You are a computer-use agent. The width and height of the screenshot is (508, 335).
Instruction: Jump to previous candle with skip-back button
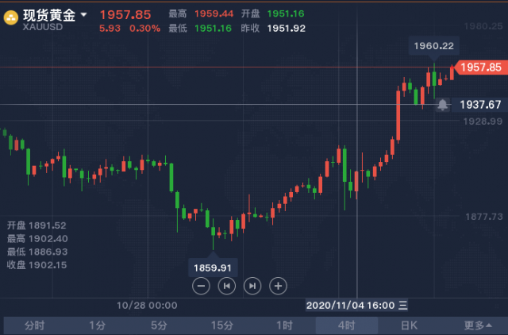point(226,286)
